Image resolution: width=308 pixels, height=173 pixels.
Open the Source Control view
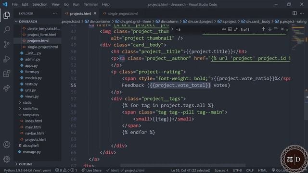pyautogui.click(x=7, y=44)
